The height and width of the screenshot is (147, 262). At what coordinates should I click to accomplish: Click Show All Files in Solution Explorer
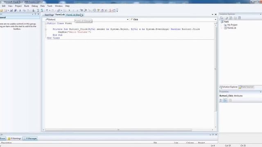tap(226, 18)
